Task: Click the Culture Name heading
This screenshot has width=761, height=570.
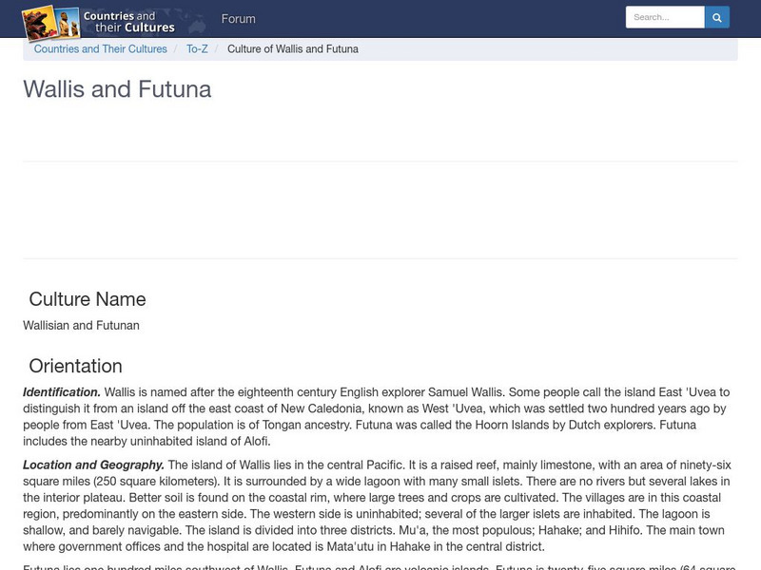Action: [x=86, y=299]
